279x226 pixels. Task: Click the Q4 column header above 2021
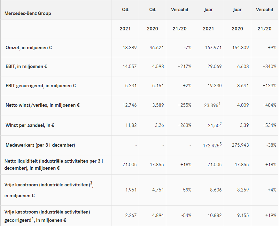pos(125,10)
